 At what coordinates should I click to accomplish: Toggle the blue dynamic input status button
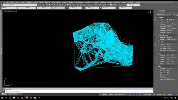[x=132, y=94]
